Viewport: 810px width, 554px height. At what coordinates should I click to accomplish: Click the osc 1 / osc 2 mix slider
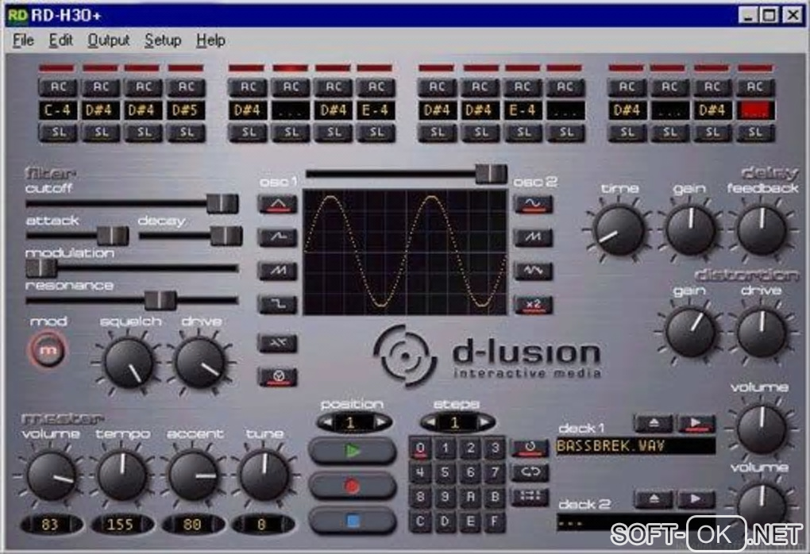coord(492,174)
